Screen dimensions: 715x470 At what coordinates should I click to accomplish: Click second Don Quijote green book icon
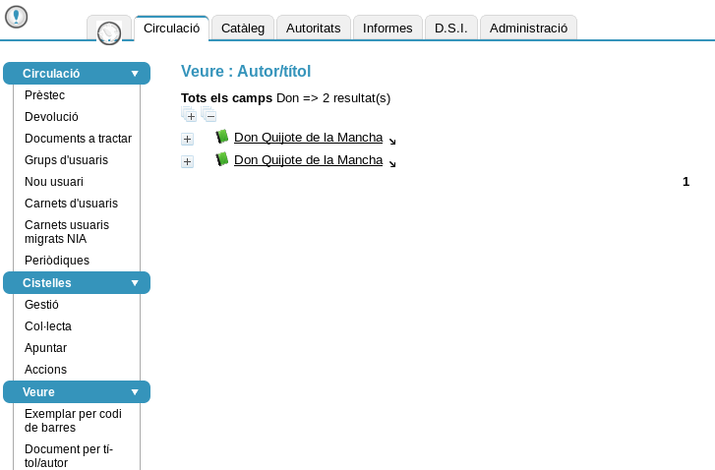[222, 159]
